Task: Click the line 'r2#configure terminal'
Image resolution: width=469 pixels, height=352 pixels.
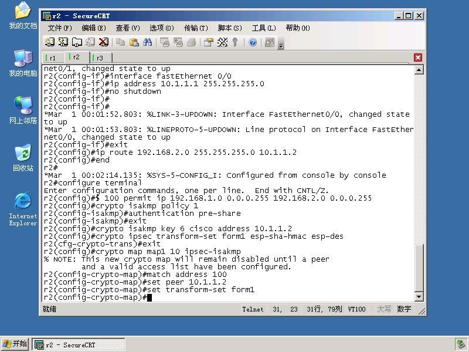Action: click(93, 183)
